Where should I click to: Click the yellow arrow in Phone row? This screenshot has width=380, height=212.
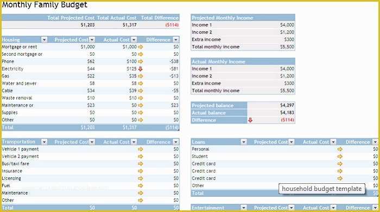(141, 61)
